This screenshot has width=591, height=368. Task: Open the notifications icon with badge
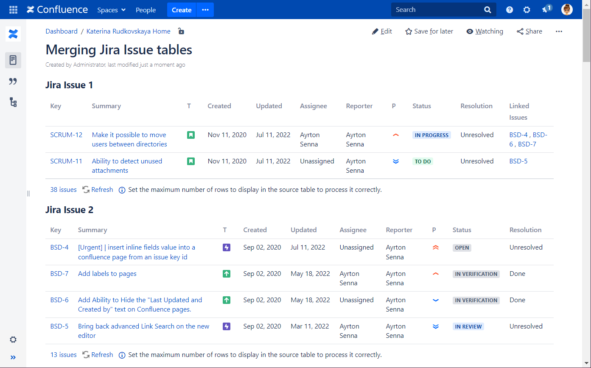point(546,9)
